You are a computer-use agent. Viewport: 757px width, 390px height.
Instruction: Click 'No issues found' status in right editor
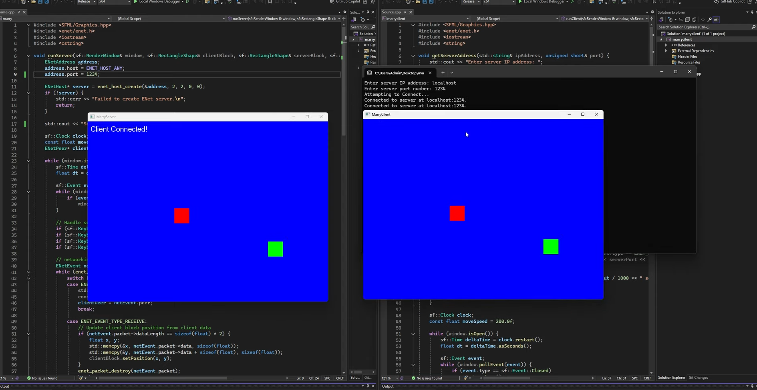[x=427, y=378]
